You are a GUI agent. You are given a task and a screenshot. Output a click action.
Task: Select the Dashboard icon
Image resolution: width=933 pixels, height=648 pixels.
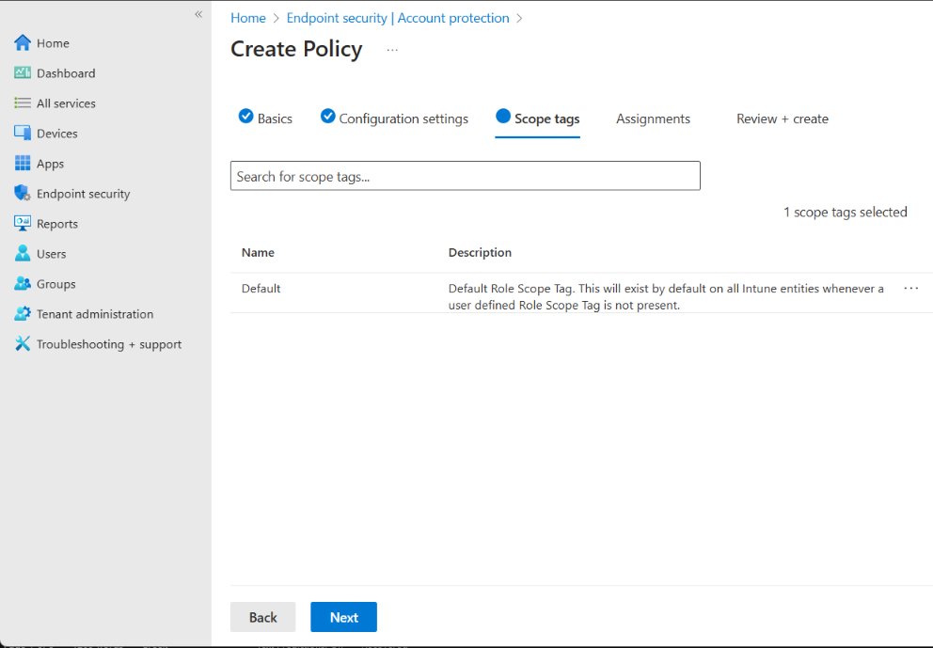(22, 72)
